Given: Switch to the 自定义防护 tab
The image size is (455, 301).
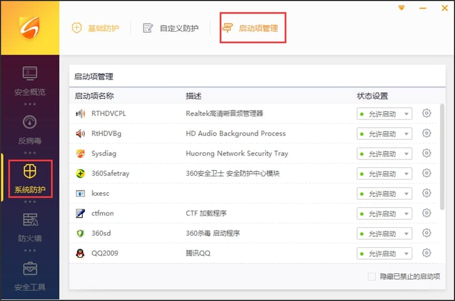Looking at the screenshot, I should pos(171,28).
